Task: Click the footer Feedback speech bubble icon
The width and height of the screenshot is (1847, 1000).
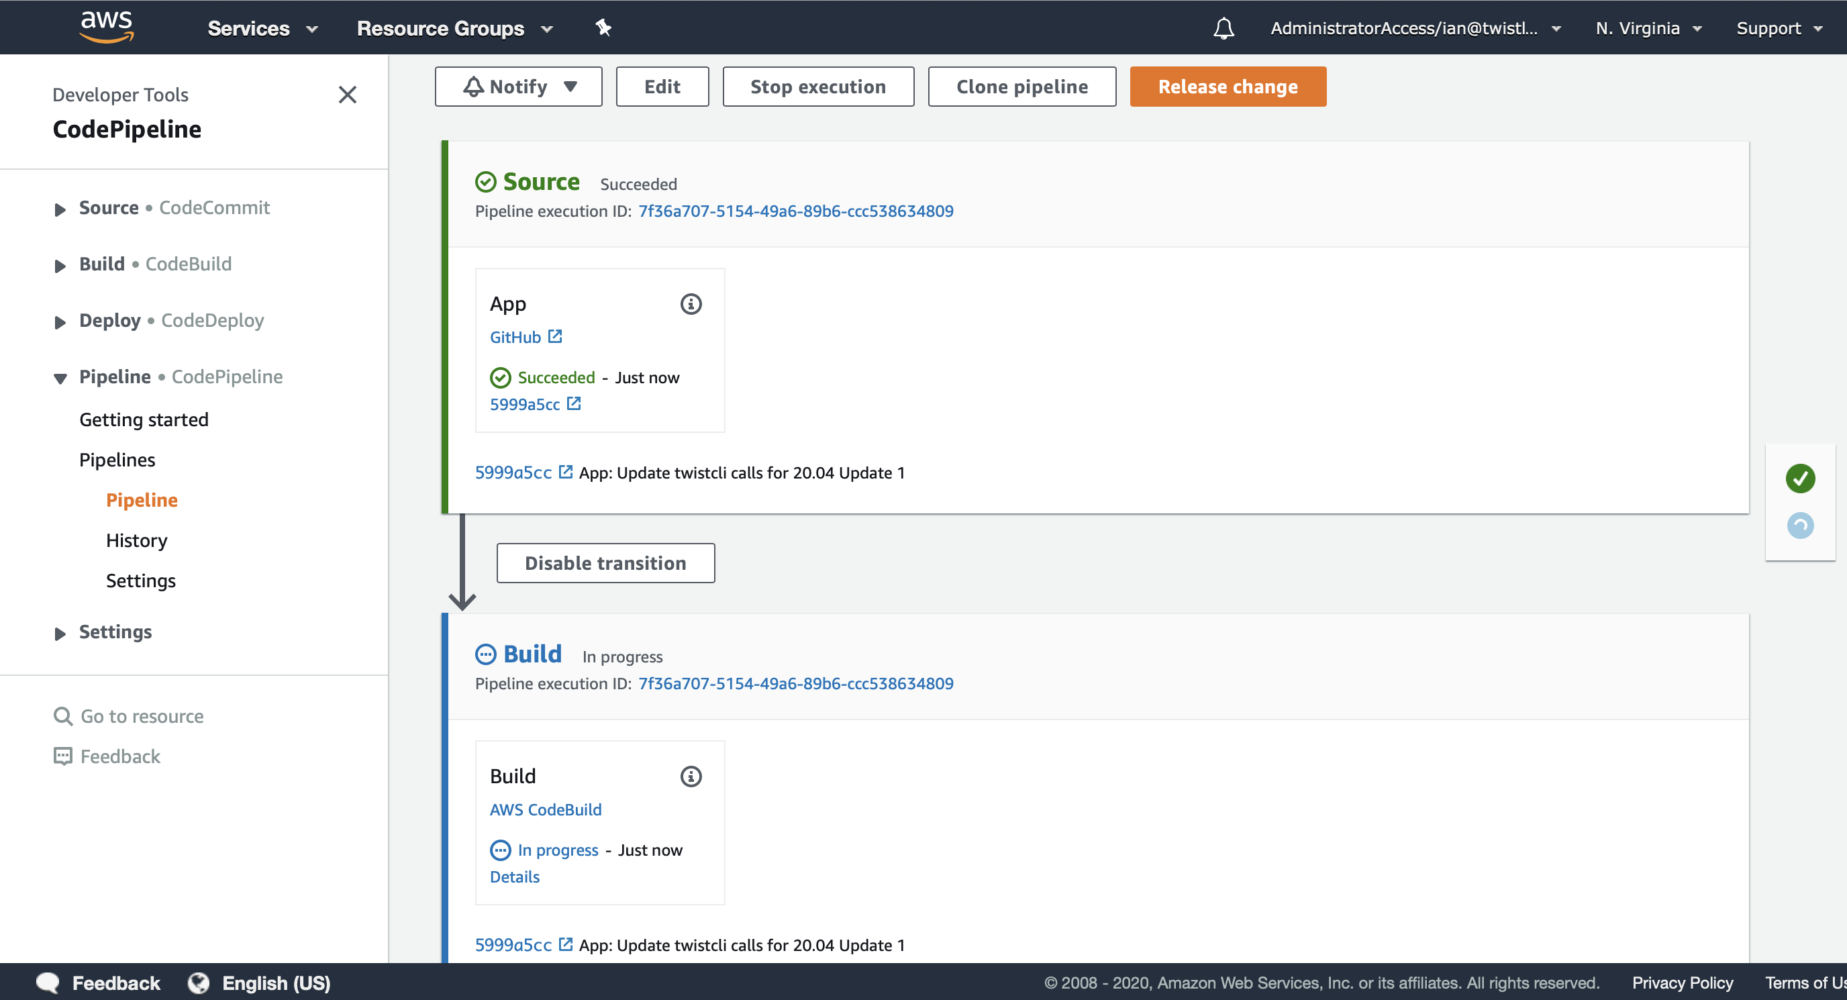Action: click(x=48, y=983)
